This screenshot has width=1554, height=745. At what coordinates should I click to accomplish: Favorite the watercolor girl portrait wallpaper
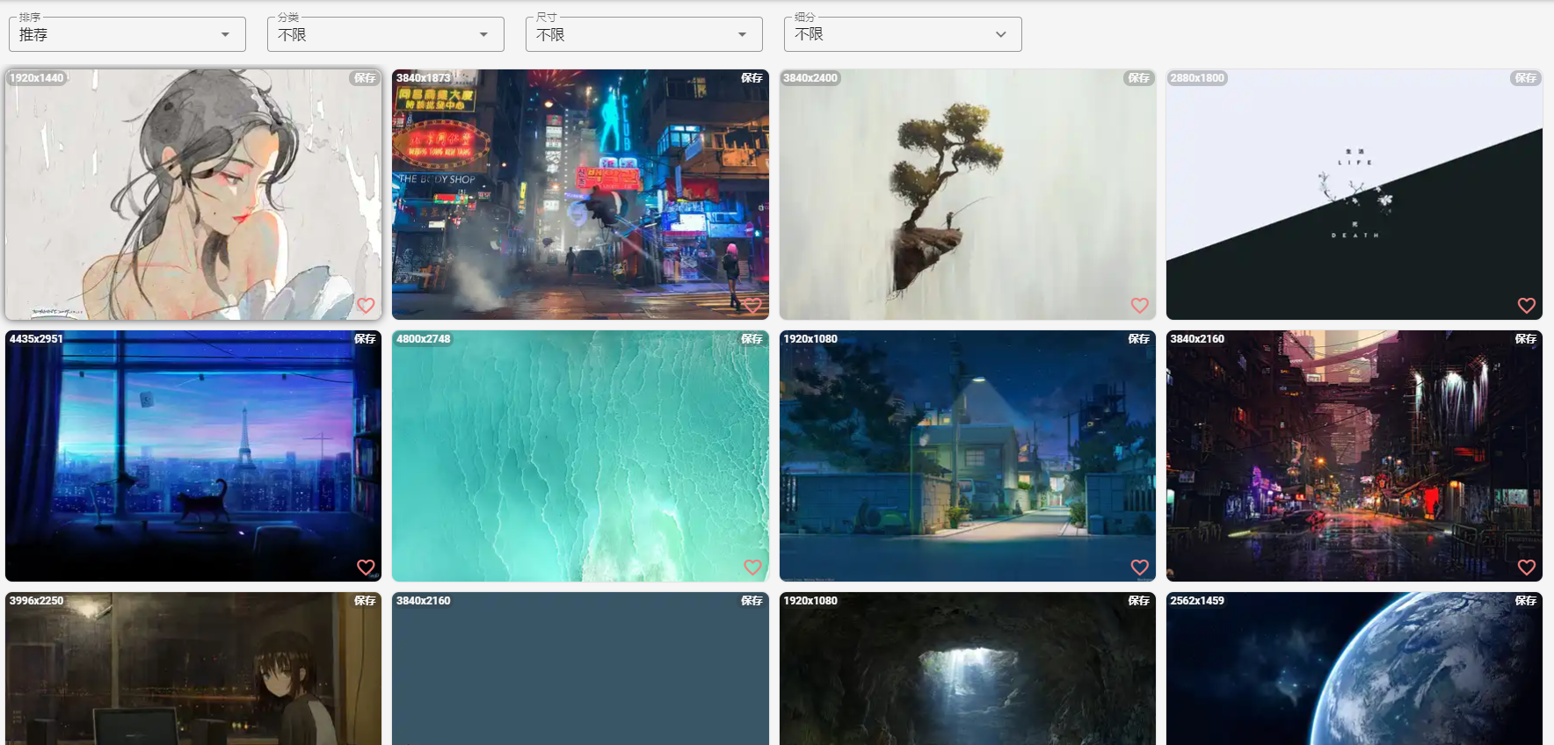click(366, 306)
